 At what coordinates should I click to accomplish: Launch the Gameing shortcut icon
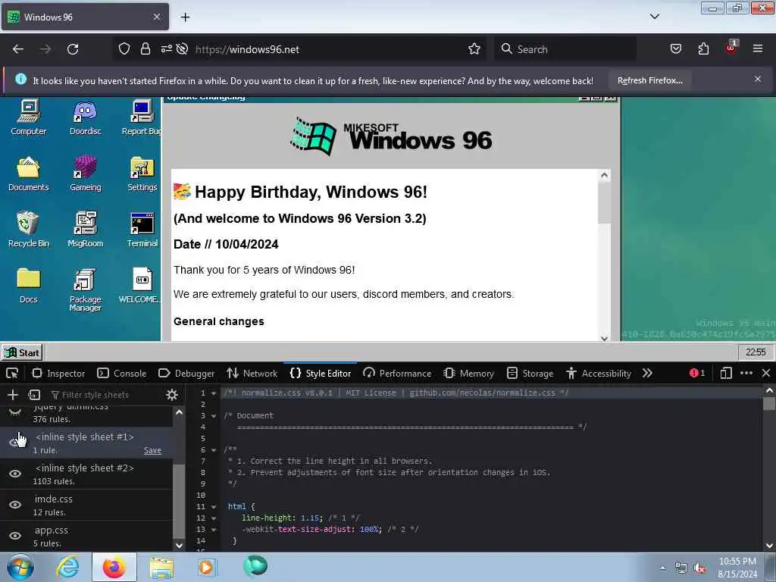tap(85, 174)
